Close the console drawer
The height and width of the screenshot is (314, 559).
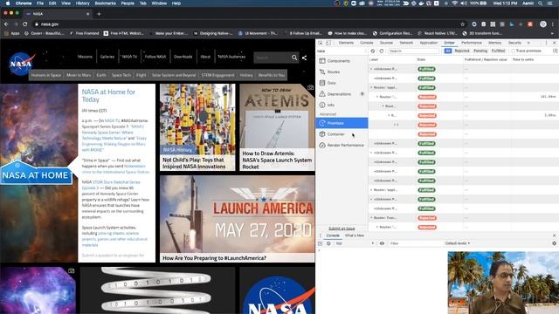click(x=554, y=235)
